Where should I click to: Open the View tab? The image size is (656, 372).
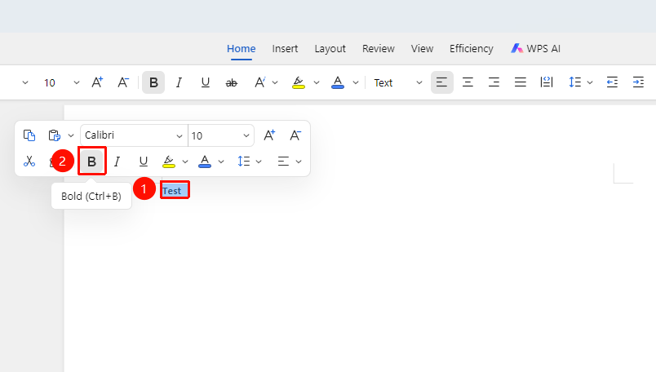(422, 49)
